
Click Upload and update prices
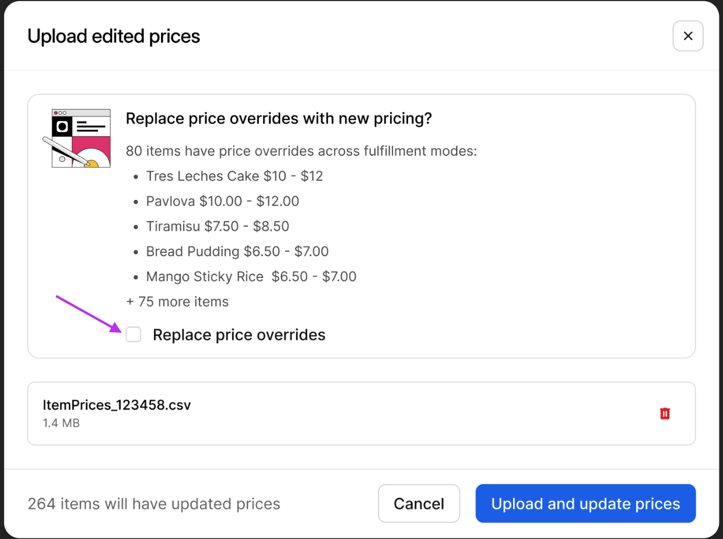point(585,503)
